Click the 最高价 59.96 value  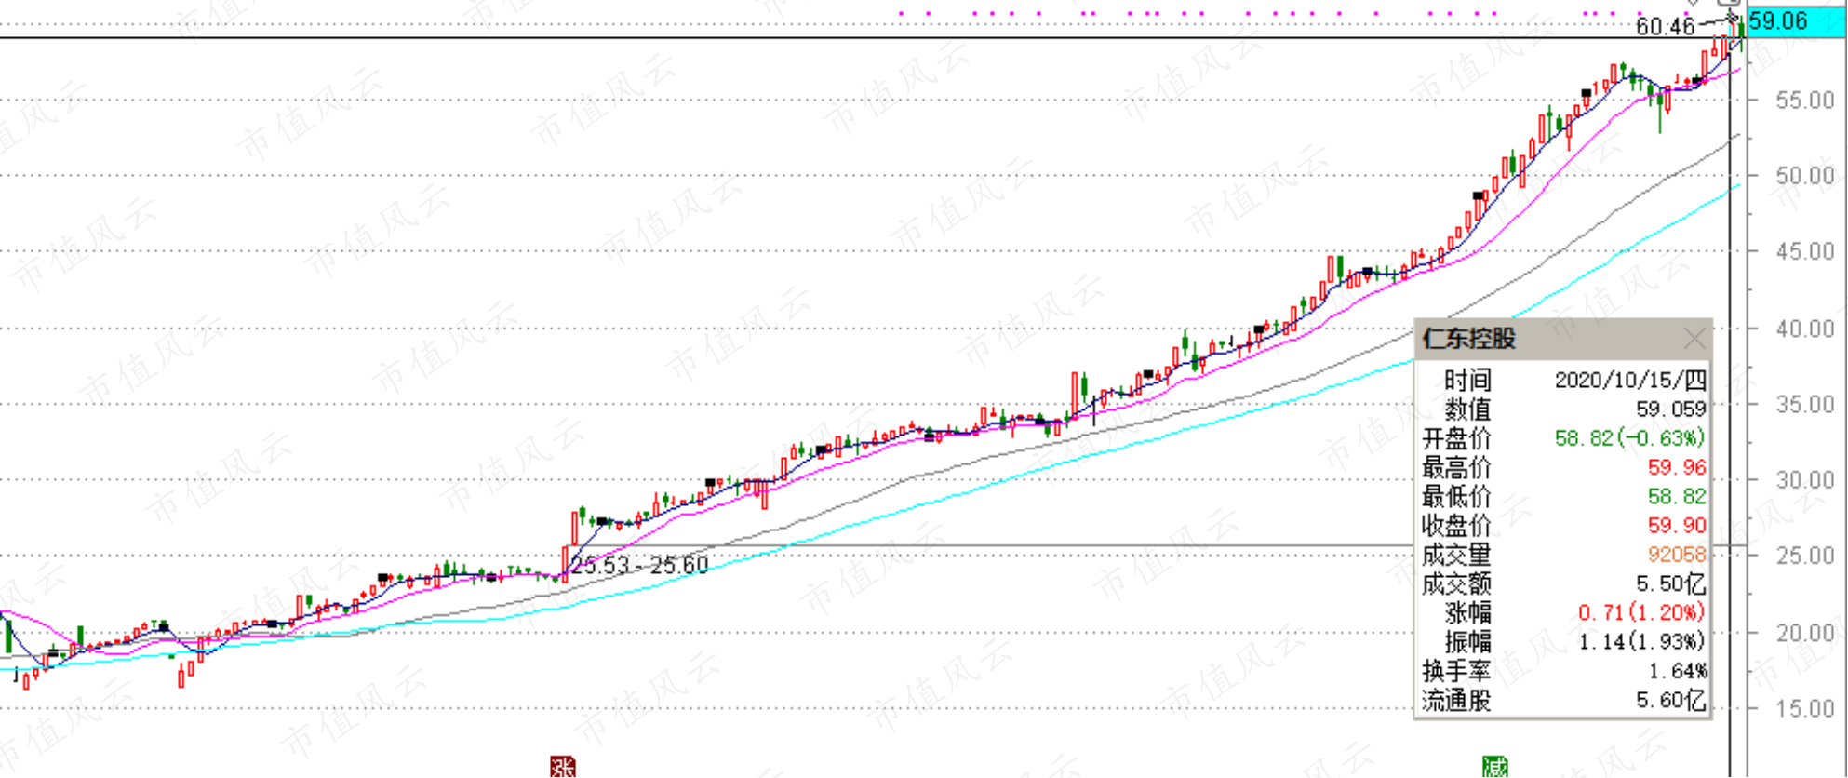tap(1677, 467)
